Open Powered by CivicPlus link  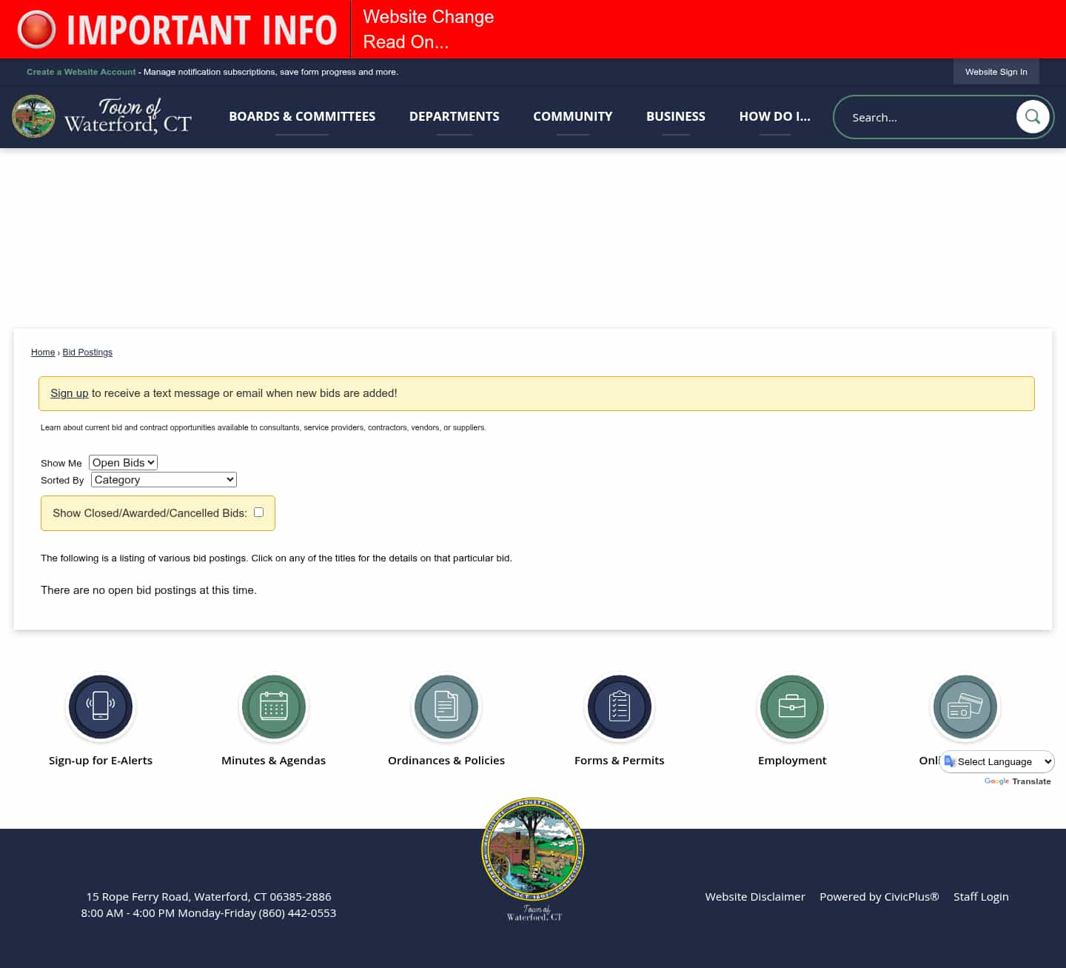click(879, 896)
